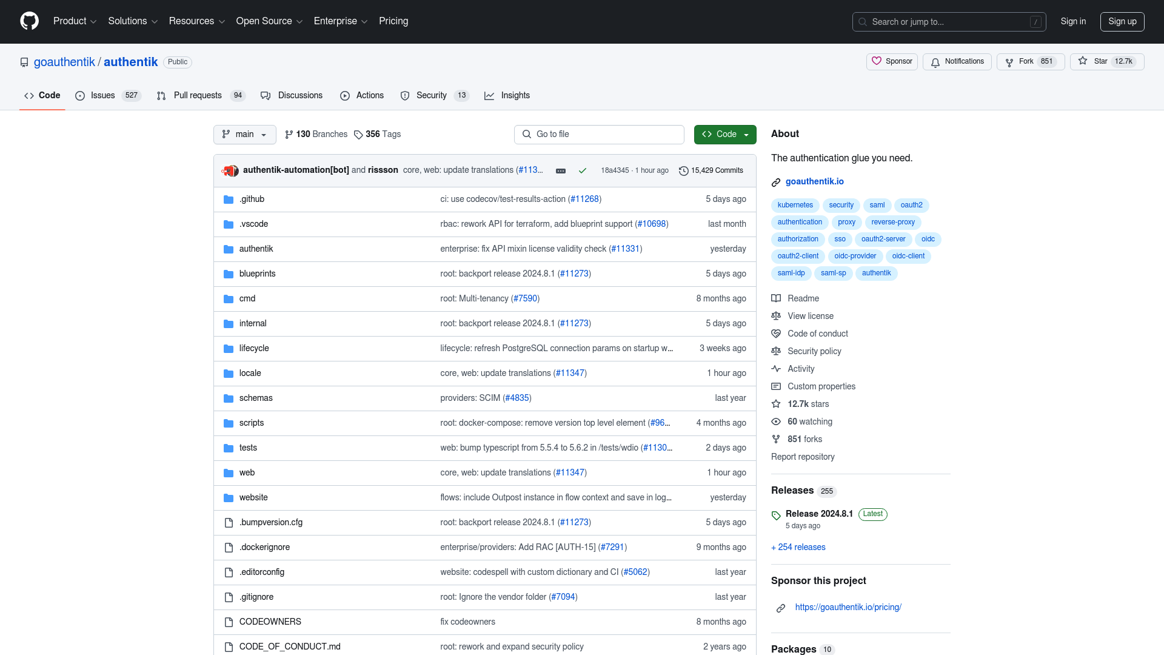1164x655 pixels.
Task: Click the Security shield icon
Action: tap(404, 95)
